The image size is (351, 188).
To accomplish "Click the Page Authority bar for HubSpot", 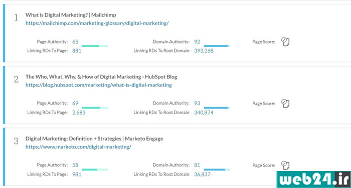I will click(x=95, y=108).
